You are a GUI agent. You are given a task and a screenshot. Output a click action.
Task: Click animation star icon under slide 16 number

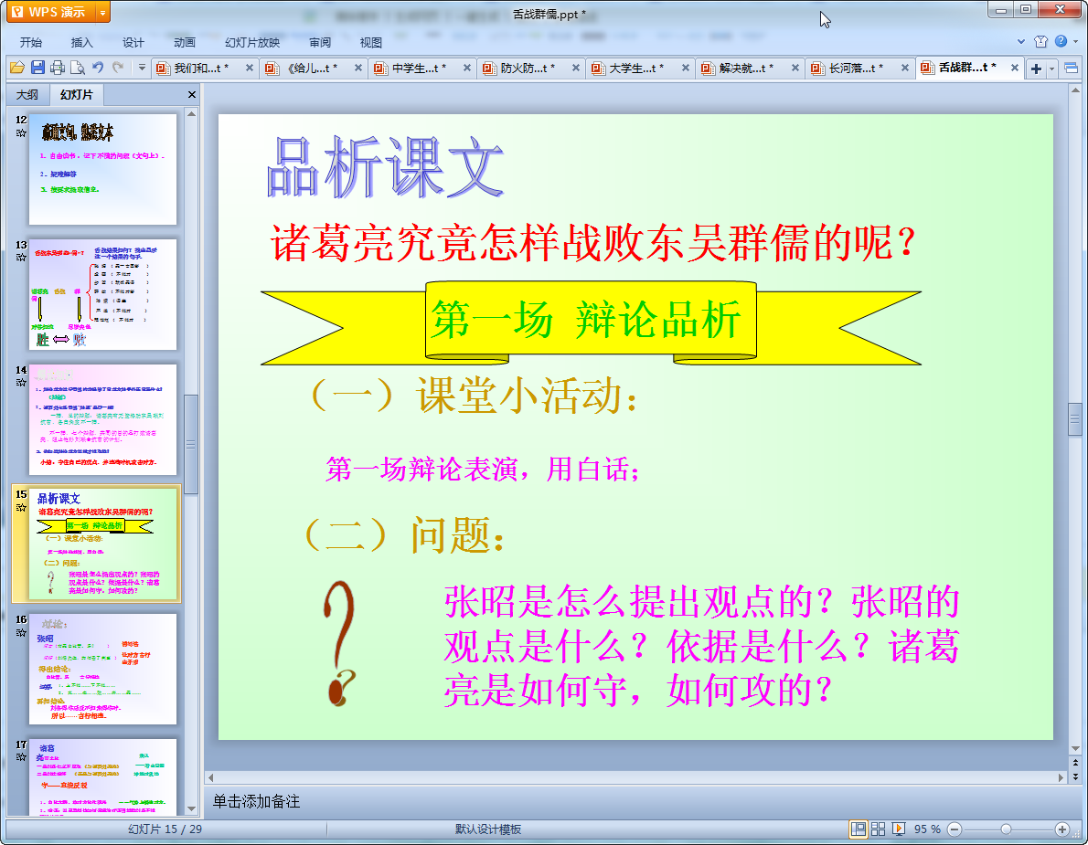[21, 633]
